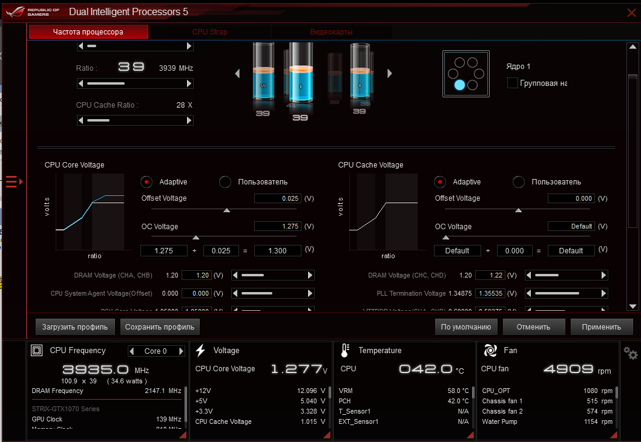Click PLL Termination Voltage field 1.35535

[x=490, y=293]
